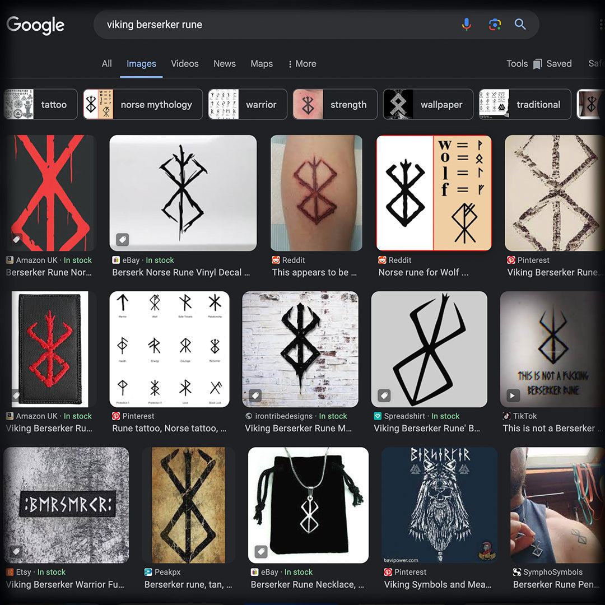
Task: Click the Google logo
Action: 35,25
